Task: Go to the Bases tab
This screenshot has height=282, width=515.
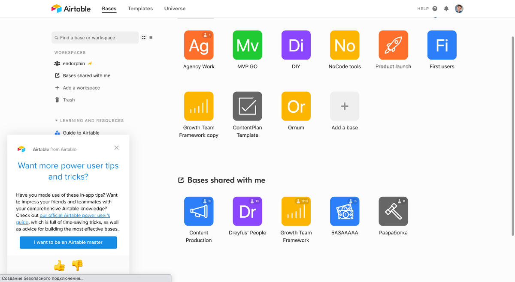Action: (x=109, y=9)
